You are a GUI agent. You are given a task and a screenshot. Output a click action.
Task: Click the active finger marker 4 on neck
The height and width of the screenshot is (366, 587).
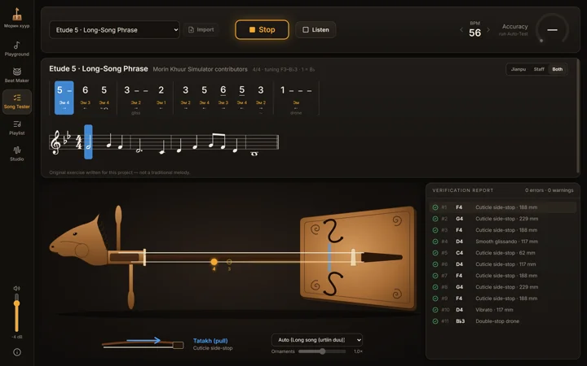click(214, 262)
